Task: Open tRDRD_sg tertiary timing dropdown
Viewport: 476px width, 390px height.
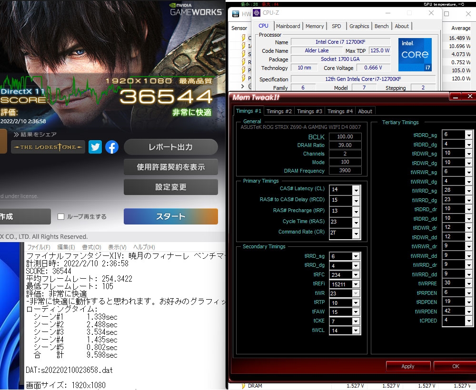Action: pos(469,135)
